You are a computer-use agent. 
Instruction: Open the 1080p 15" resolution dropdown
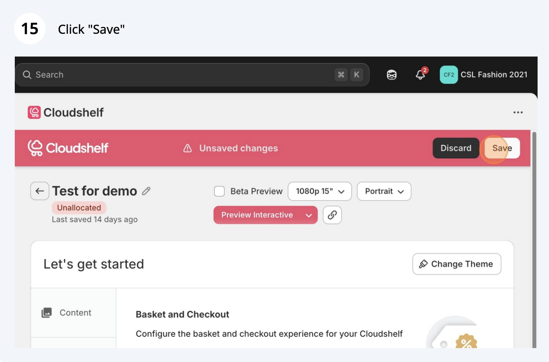[x=320, y=191]
